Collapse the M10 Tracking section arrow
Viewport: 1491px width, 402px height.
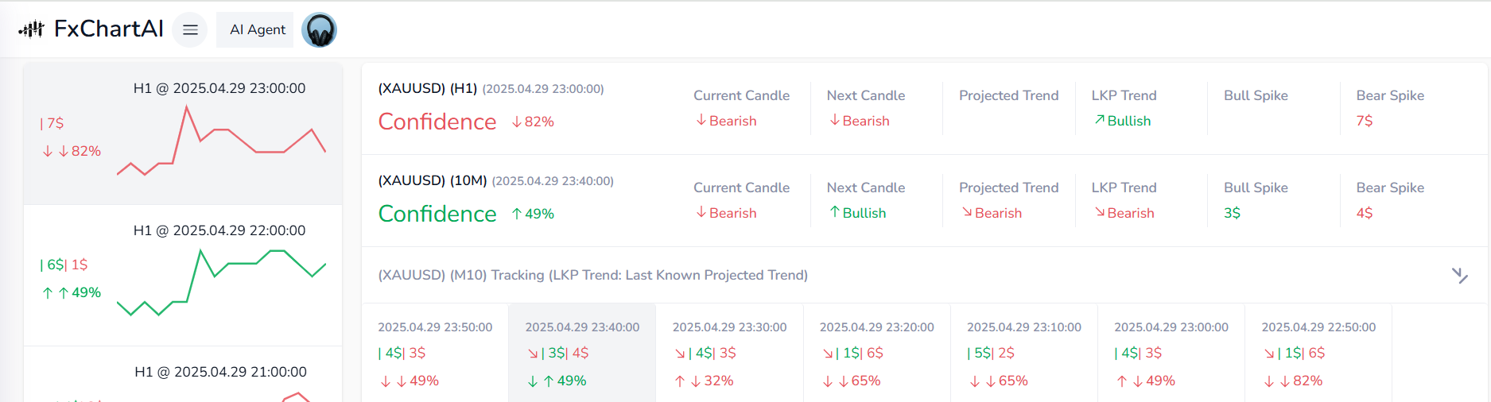point(1459,275)
